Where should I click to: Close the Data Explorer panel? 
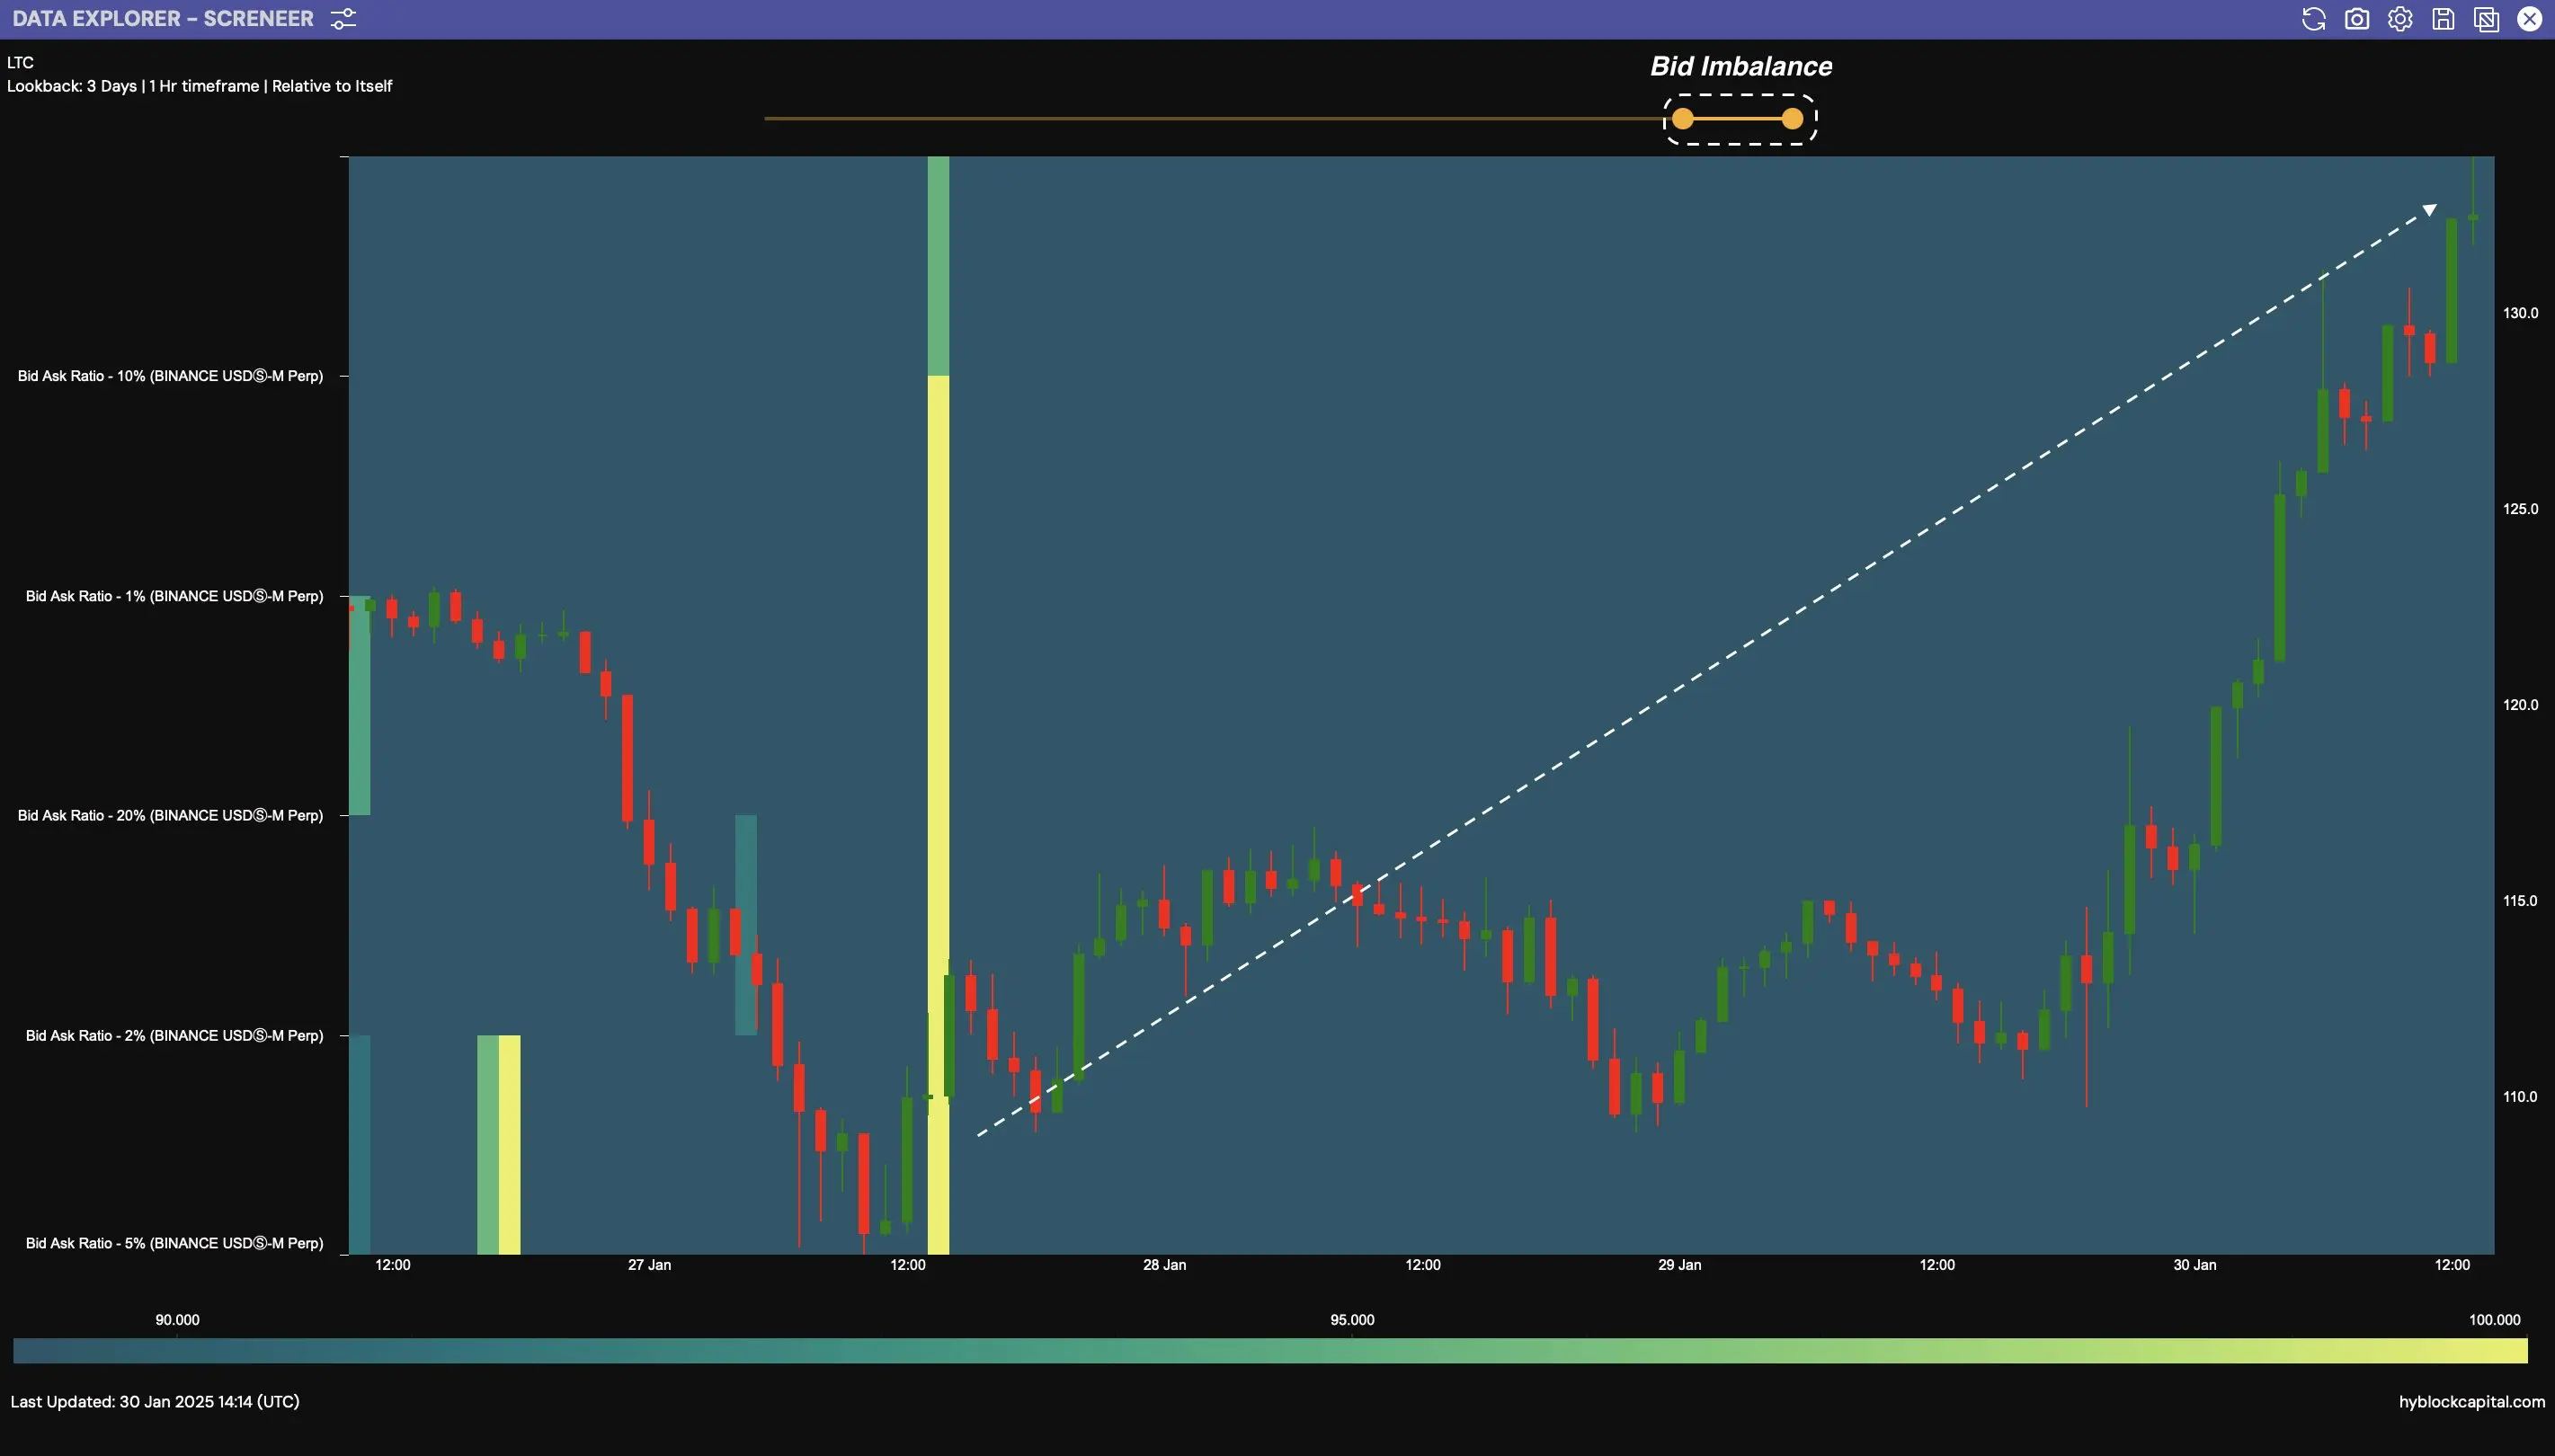coord(2529,19)
